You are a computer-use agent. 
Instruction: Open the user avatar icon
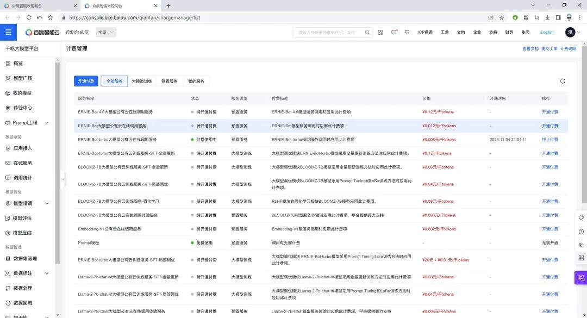[x=570, y=32]
